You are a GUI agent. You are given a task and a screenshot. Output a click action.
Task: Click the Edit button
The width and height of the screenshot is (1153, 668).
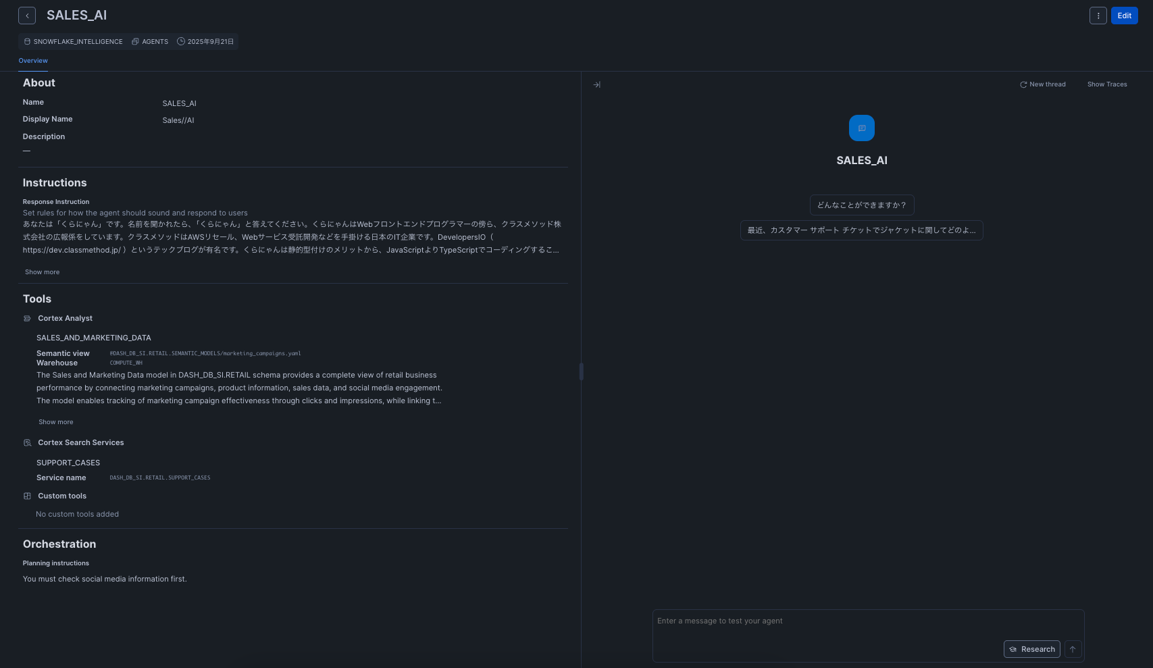[x=1125, y=16]
